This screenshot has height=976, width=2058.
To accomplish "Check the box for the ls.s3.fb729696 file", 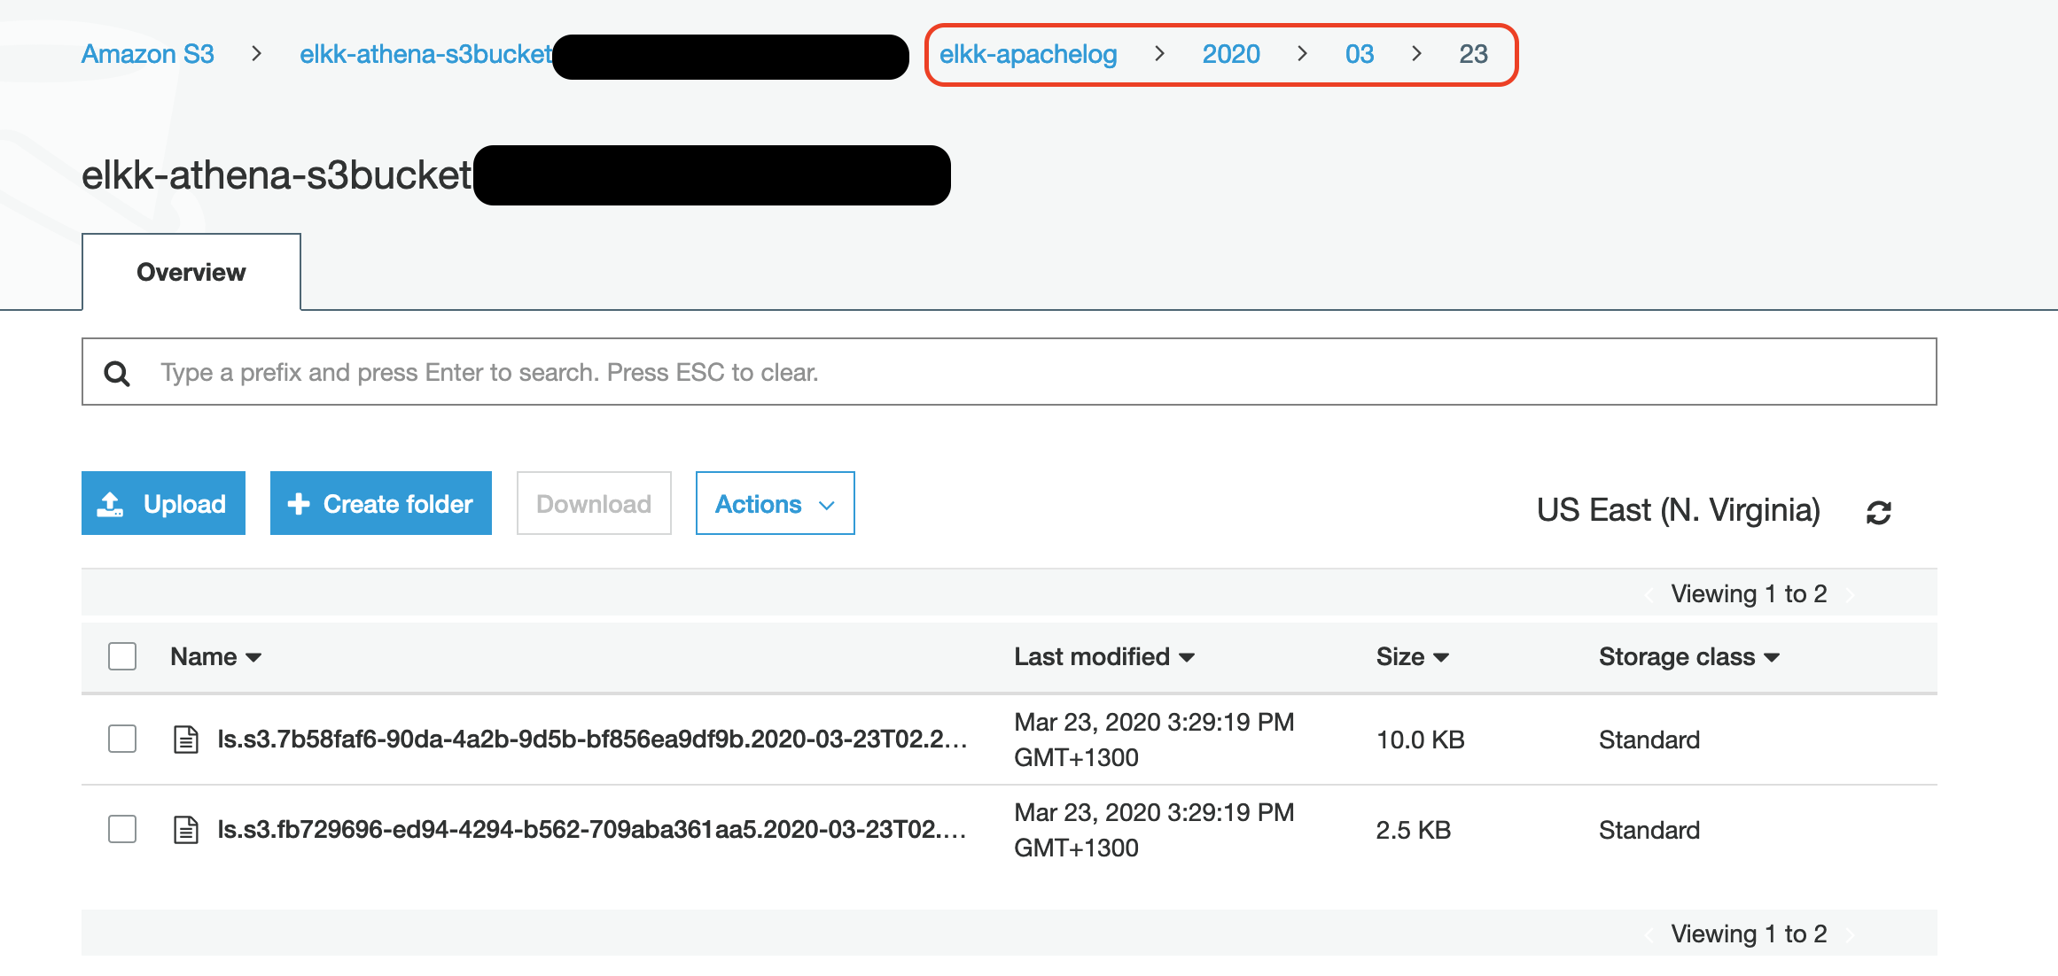I will click(x=122, y=829).
